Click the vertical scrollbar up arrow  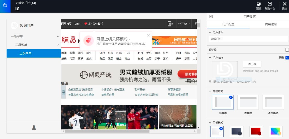(x=198, y=21)
